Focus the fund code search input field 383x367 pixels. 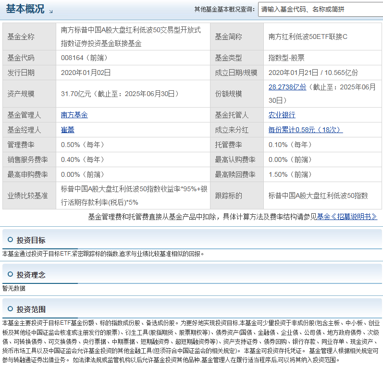tap(321, 10)
